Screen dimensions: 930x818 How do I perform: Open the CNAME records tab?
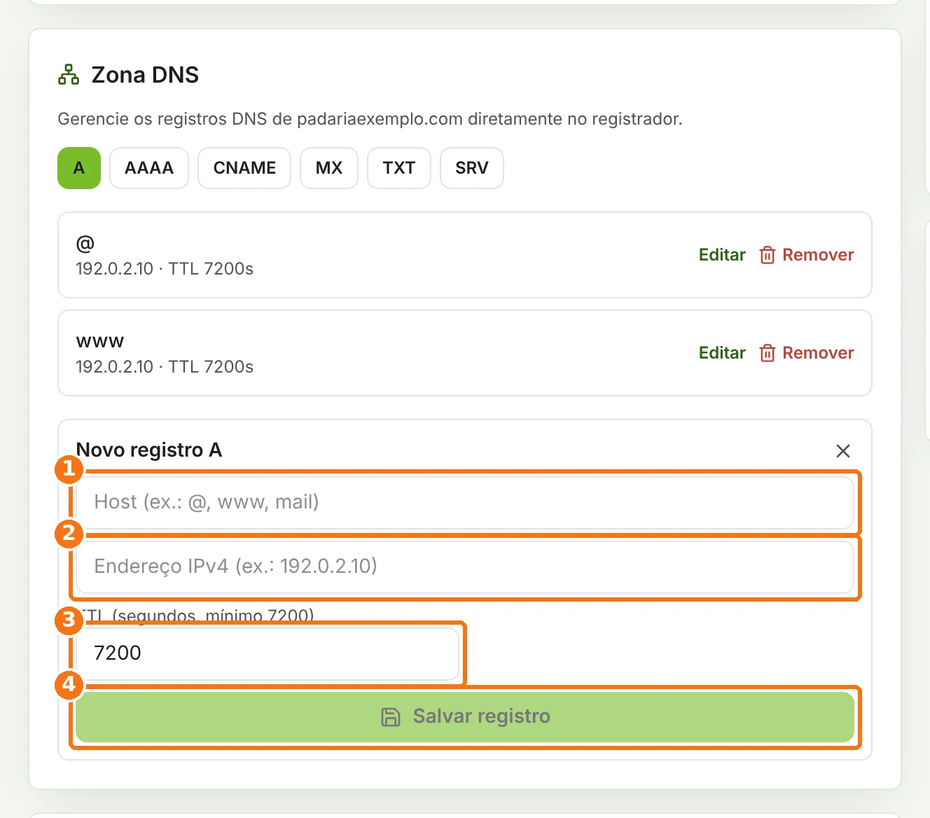click(244, 168)
